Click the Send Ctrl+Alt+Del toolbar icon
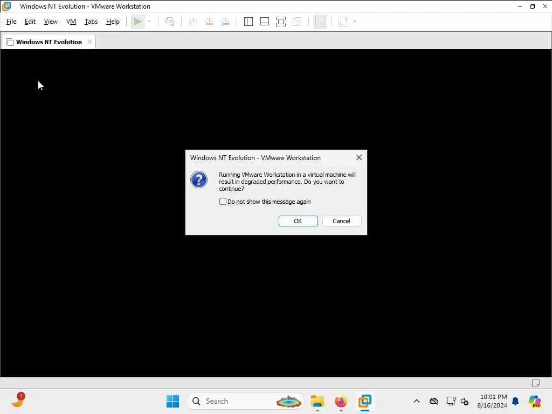552x414 pixels. coord(170,22)
